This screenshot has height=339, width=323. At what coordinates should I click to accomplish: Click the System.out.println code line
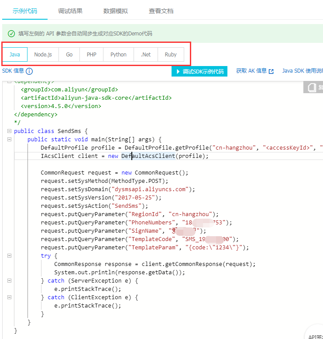120,273
